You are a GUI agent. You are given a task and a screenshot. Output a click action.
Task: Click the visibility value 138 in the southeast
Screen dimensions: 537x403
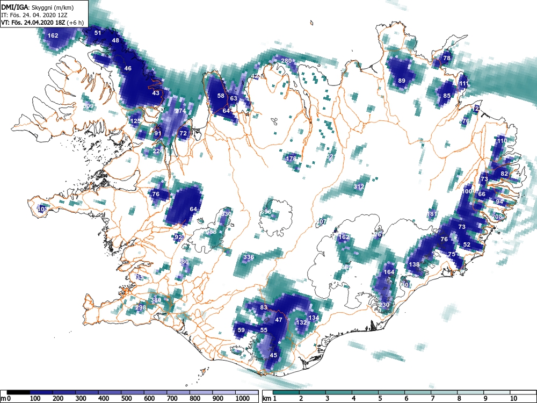tap(415, 264)
